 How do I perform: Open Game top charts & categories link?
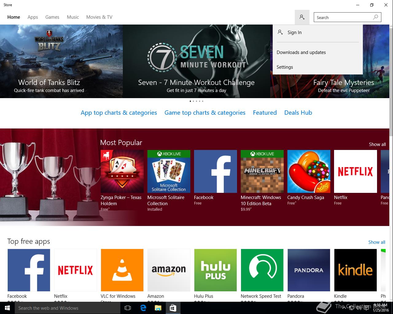pos(205,113)
